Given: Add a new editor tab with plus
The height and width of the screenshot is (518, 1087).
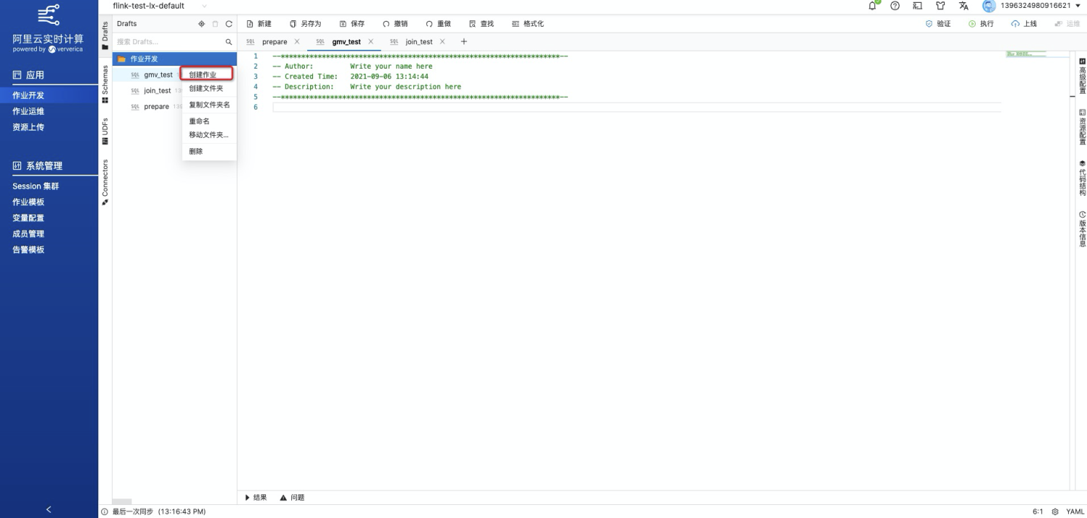Looking at the screenshot, I should click(x=464, y=41).
